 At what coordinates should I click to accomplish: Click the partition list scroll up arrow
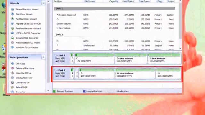[x=180, y=1]
